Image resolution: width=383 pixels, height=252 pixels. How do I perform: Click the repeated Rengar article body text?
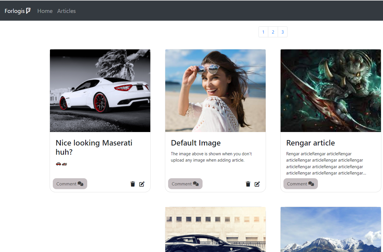click(326, 163)
